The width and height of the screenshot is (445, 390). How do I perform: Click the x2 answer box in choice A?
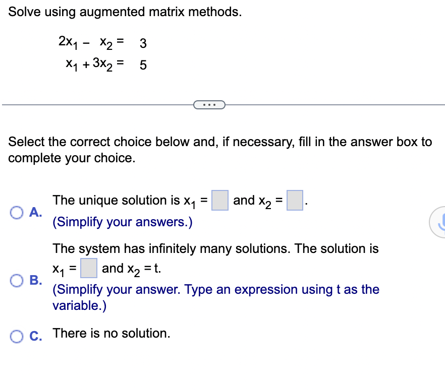tap(295, 200)
